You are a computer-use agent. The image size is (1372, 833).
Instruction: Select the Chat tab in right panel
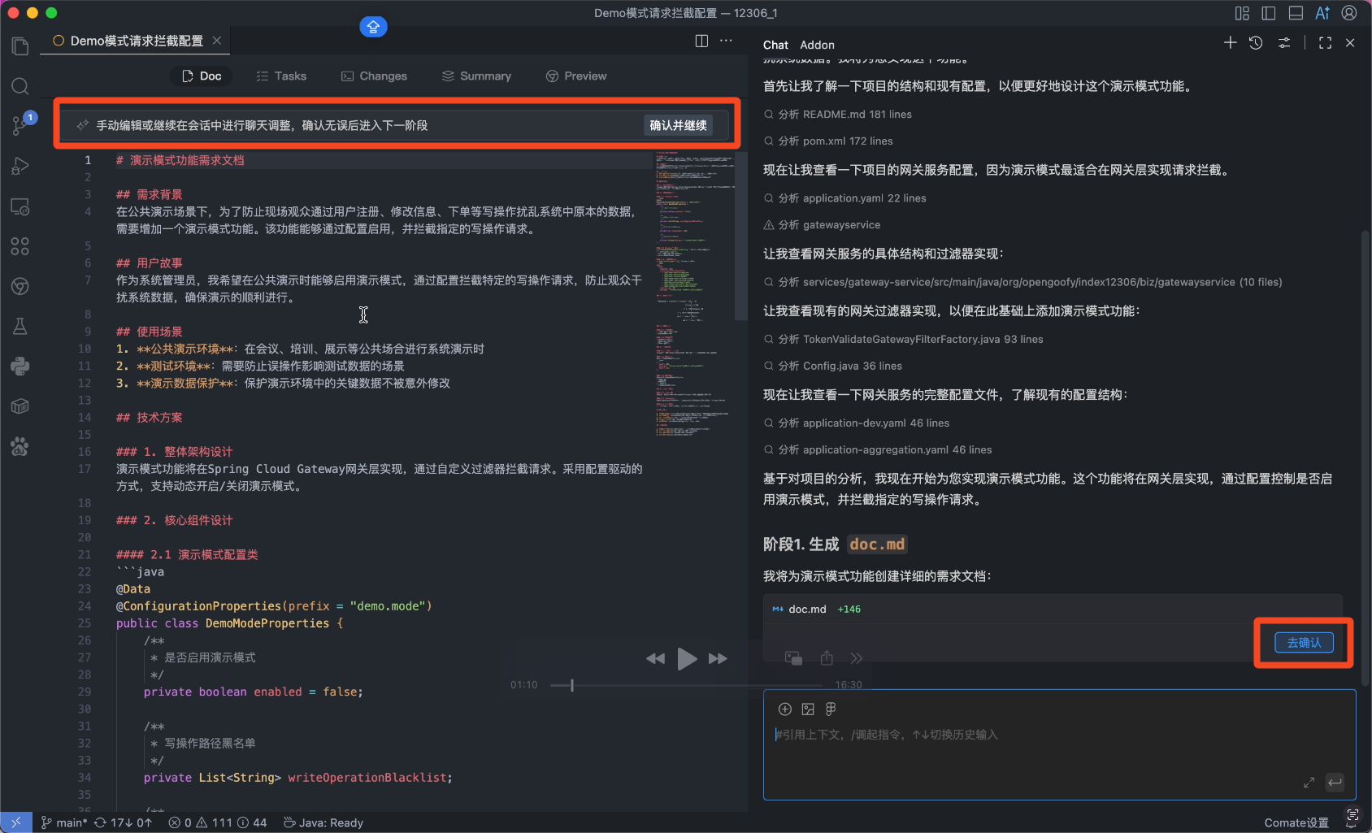coord(775,45)
